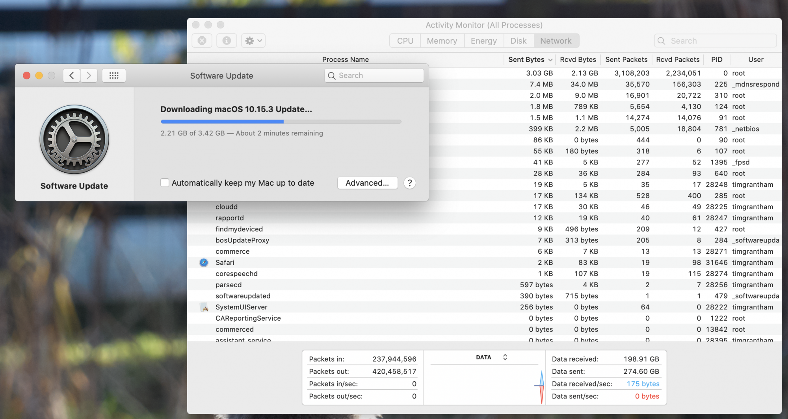Open the gear action menu in Activity Monitor
Image resolution: width=788 pixels, height=419 pixels.
(x=253, y=41)
